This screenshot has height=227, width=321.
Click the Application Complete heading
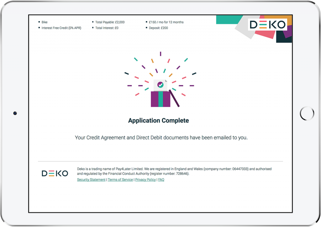tap(159, 121)
